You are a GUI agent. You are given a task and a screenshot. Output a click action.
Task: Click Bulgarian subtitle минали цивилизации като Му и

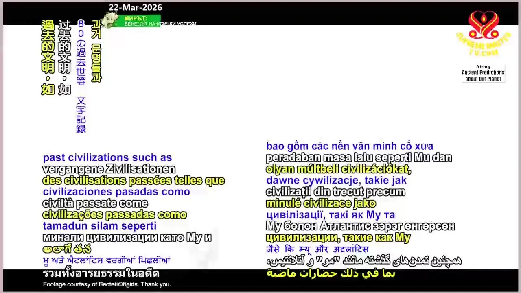click(x=127, y=237)
